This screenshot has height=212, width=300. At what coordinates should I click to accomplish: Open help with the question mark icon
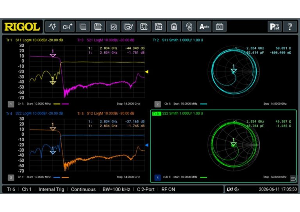point(290,27)
